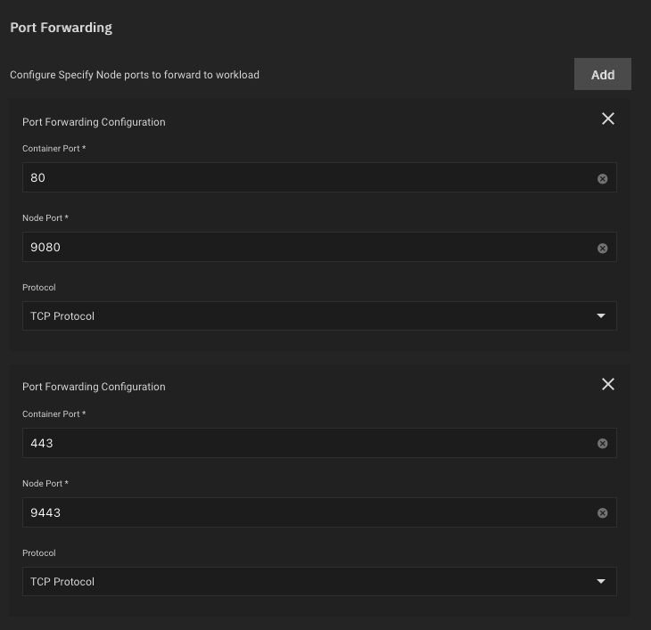This screenshot has height=630, width=651.
Task: Click the second 'Port Forwarding Configuration' title
Action: click(94, 387)
